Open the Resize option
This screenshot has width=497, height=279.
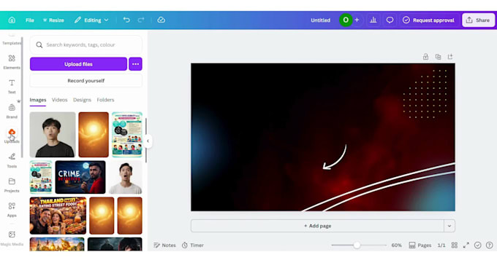pyautogui.click(x=53, y=20)
